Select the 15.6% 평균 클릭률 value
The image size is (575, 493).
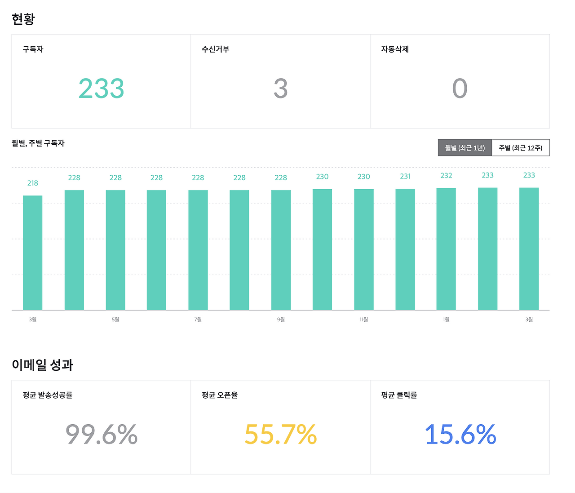click(x=460, y=435)
